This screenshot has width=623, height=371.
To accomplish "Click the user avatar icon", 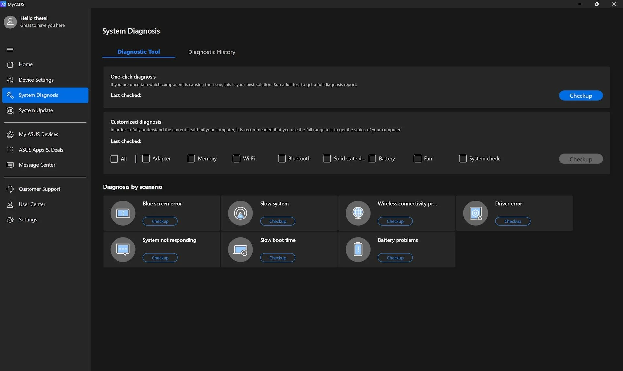I will point(10,22).
